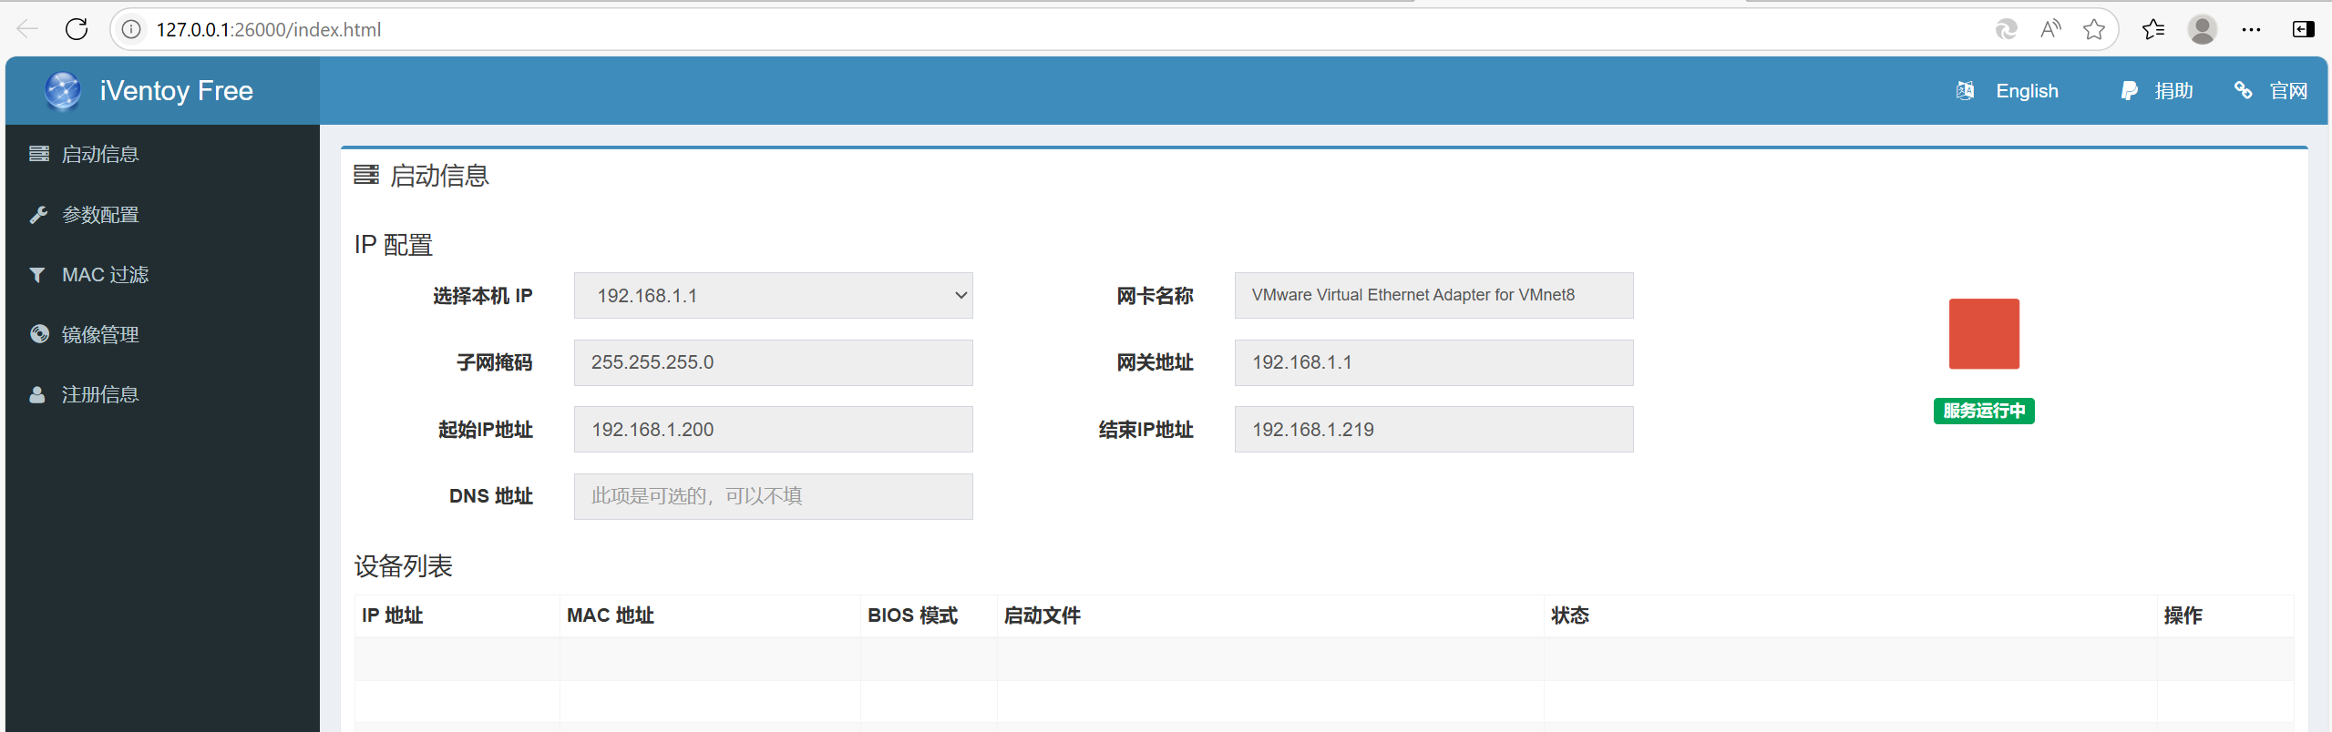Click the browser back arrow
The width and height of the screenshot is (2332, 732).
(x=27, y=29)
